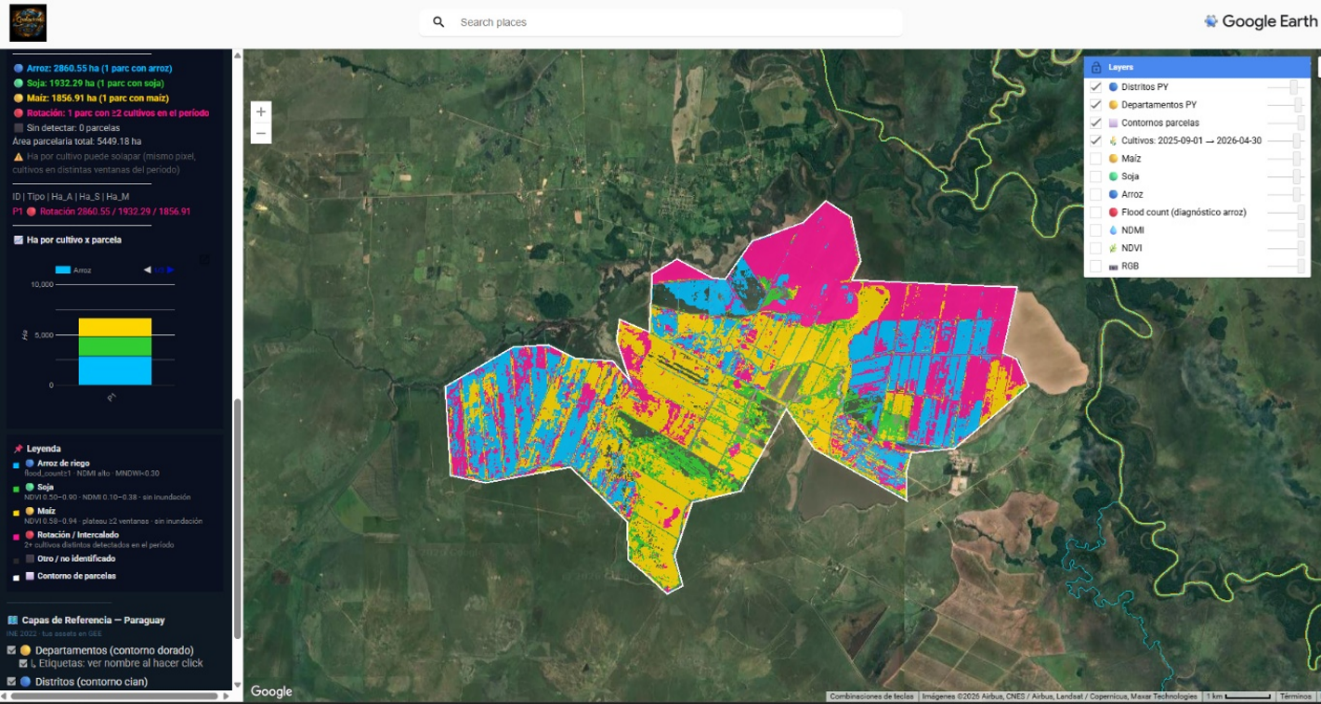The image size is (1321, 704).
Task: Adjust the Soja layer opacity slider
Action: 1295,176
